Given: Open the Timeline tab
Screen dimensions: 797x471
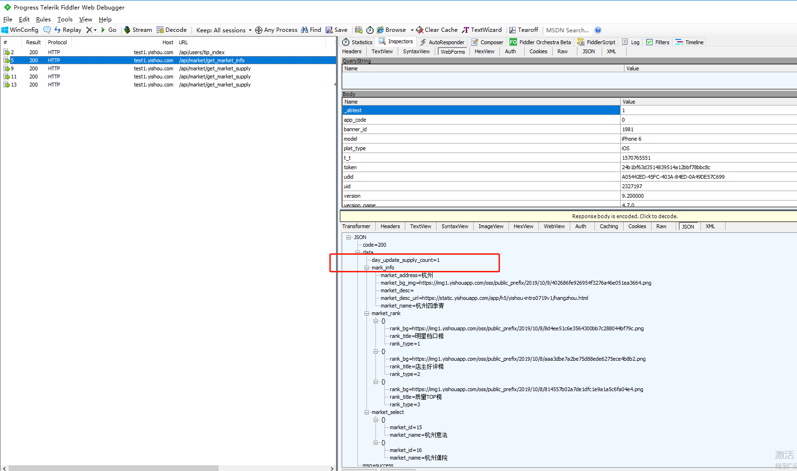Looking at the screenshot, I should point(690,42).
